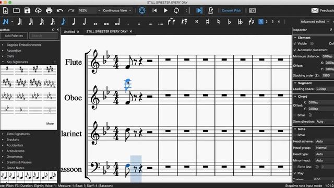The height and width of the screenshot is (188, 334).
Task: Save the score with floppy disk icon
Action: [x=27, y=10]
